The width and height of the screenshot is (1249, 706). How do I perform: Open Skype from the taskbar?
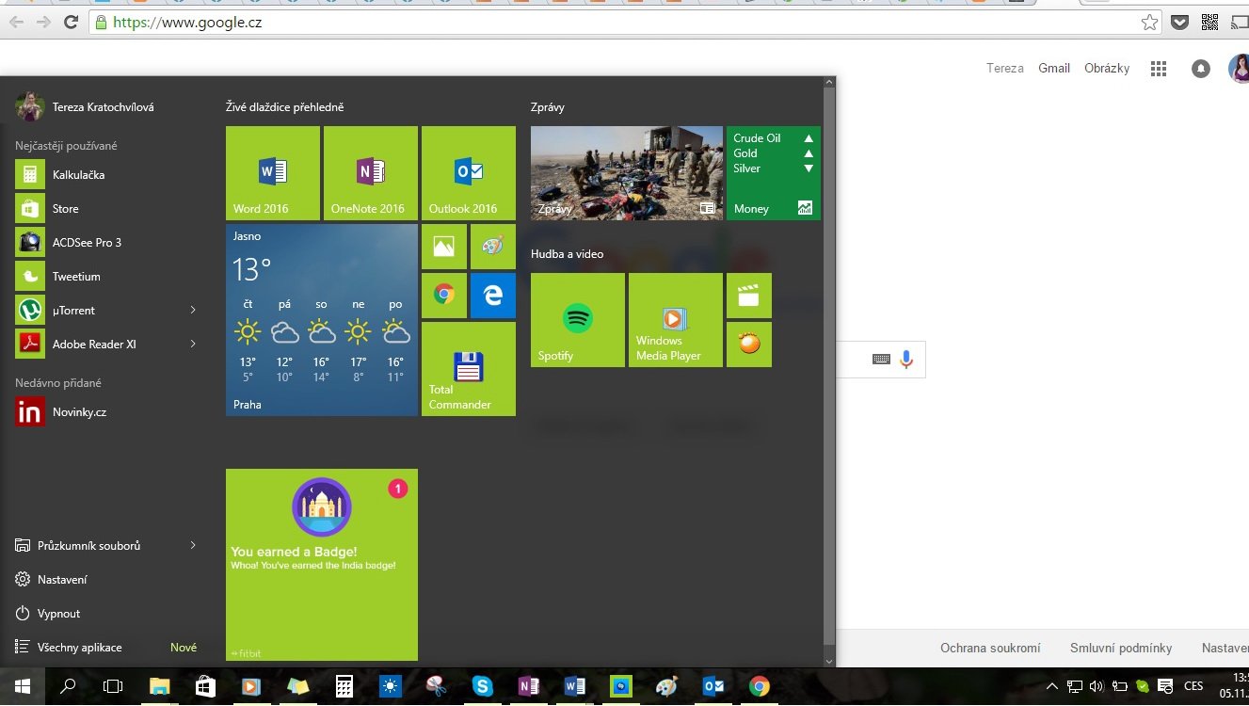(483, 687)
